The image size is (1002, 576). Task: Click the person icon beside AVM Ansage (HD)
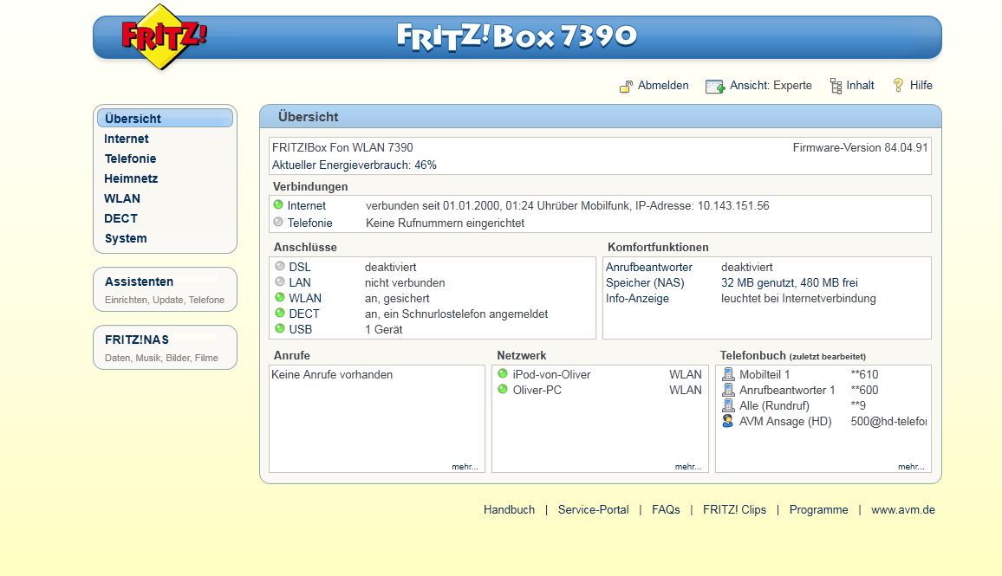pos(728,421)
